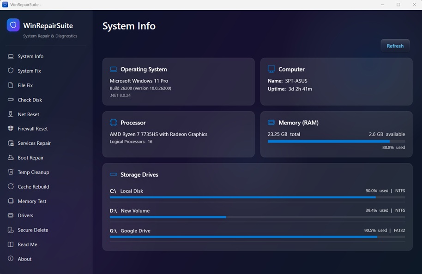Click the Processor card chip icon
This screenshot has height=274, width=422.
[113, 122]
